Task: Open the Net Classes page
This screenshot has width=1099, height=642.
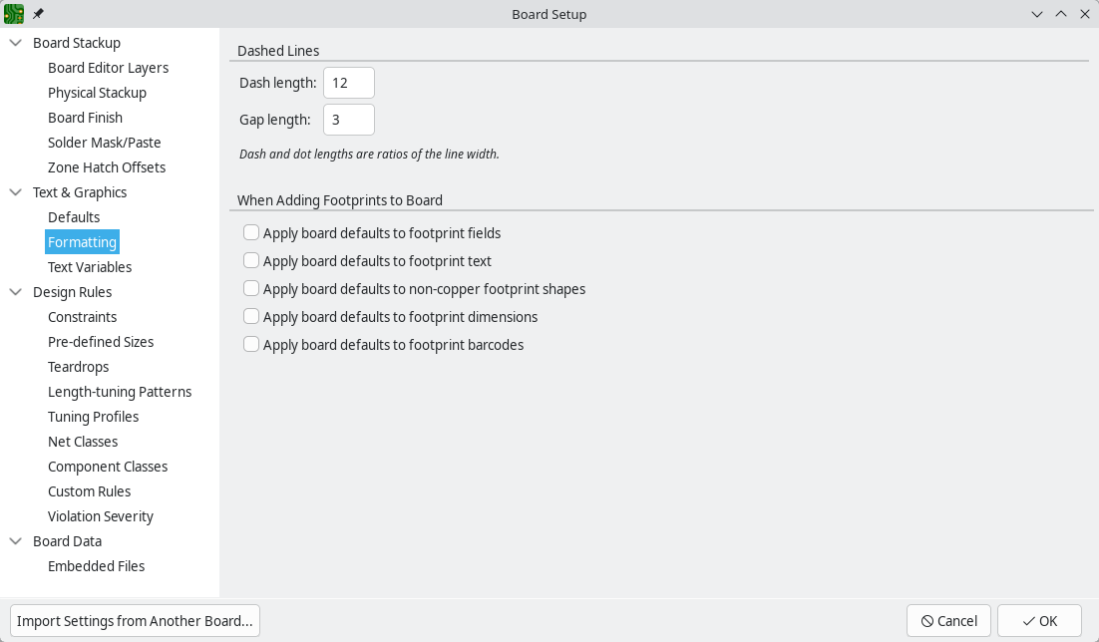Action: pos(83,442)
